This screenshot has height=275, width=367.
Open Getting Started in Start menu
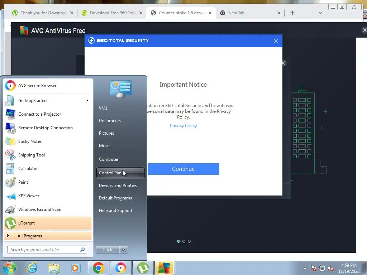[x=48, y=101]
